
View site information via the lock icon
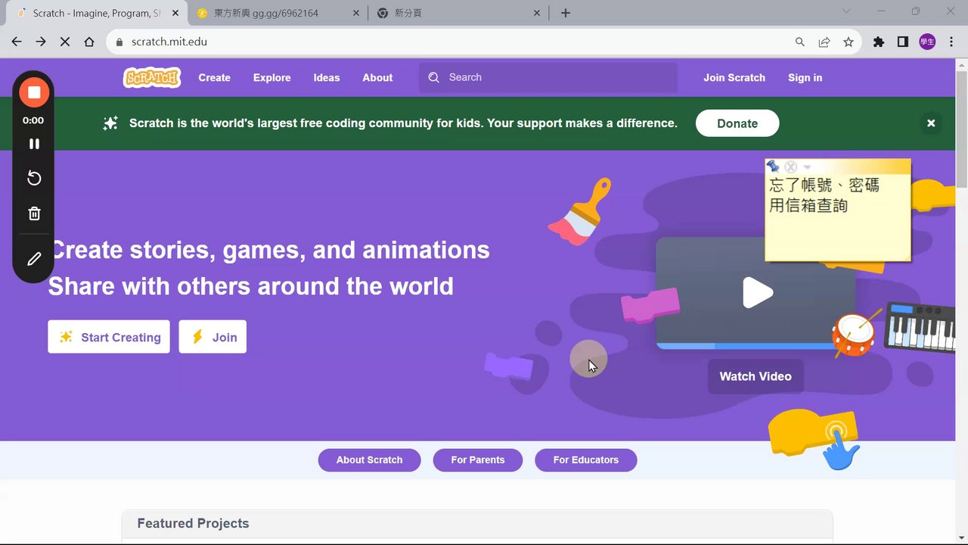[x=119, y=42]
